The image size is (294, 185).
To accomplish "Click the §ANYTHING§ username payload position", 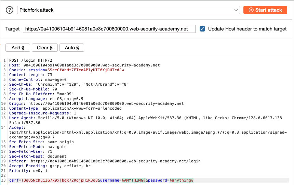I will tap(134, 180).
